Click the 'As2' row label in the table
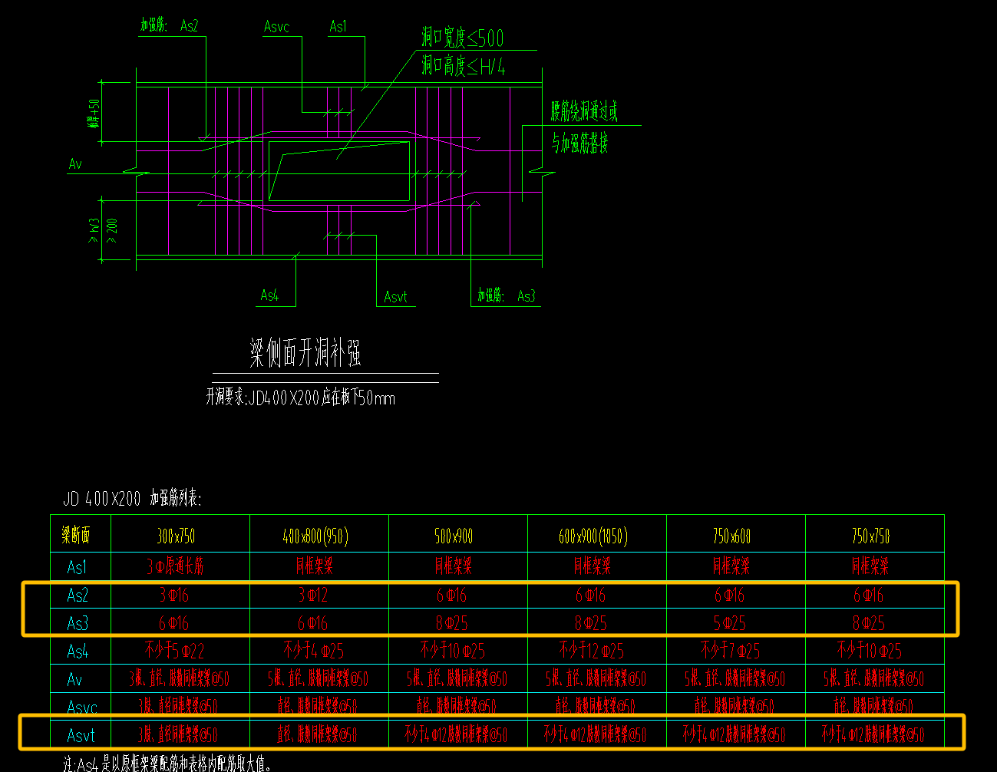The image size is (997, 772). pyautogui.click(x=78, y=595)
